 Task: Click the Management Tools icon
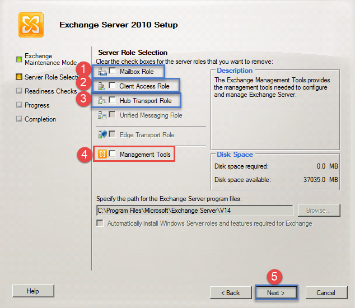(102, 154)
